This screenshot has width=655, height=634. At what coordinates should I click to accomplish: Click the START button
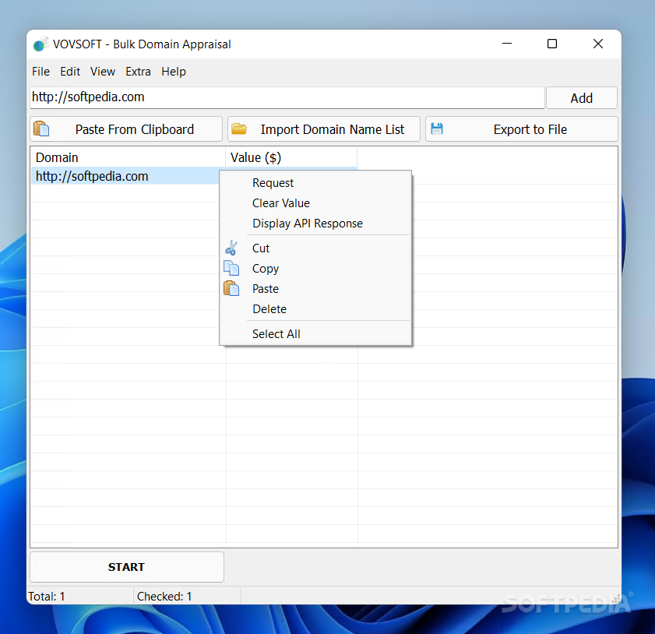[x=127, y=567]
